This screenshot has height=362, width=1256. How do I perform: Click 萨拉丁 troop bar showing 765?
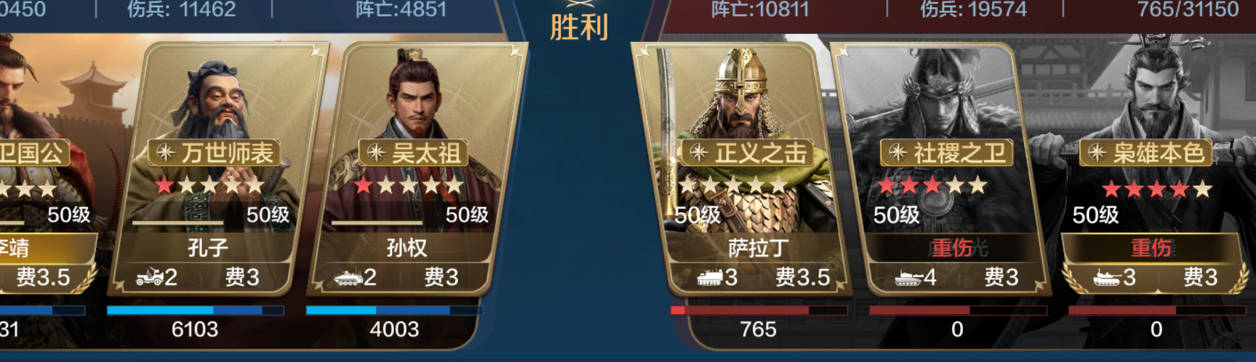(759, 310)
